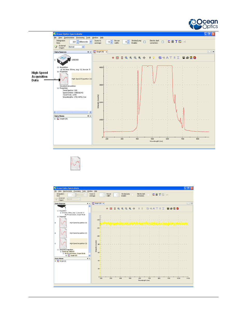Close the Graph (A) tab in the lower window
This screenshot has width=247, height=320.
tap(103, 203)
